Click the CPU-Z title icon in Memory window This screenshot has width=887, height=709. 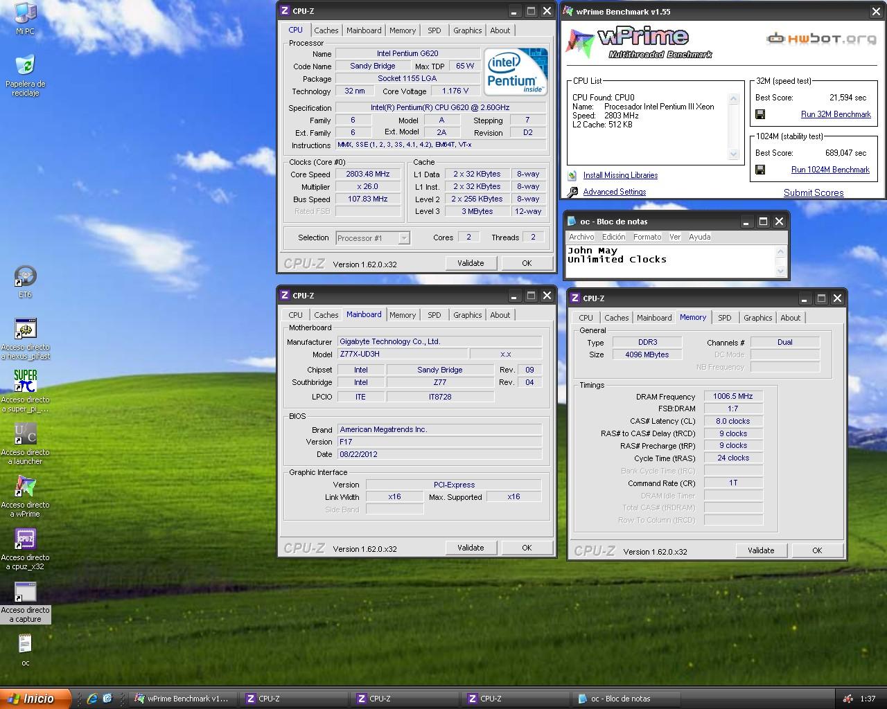pos(574,298)
